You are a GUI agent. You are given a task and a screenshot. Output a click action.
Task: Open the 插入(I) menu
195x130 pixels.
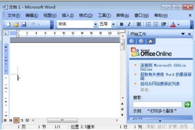tap(68, 16)
